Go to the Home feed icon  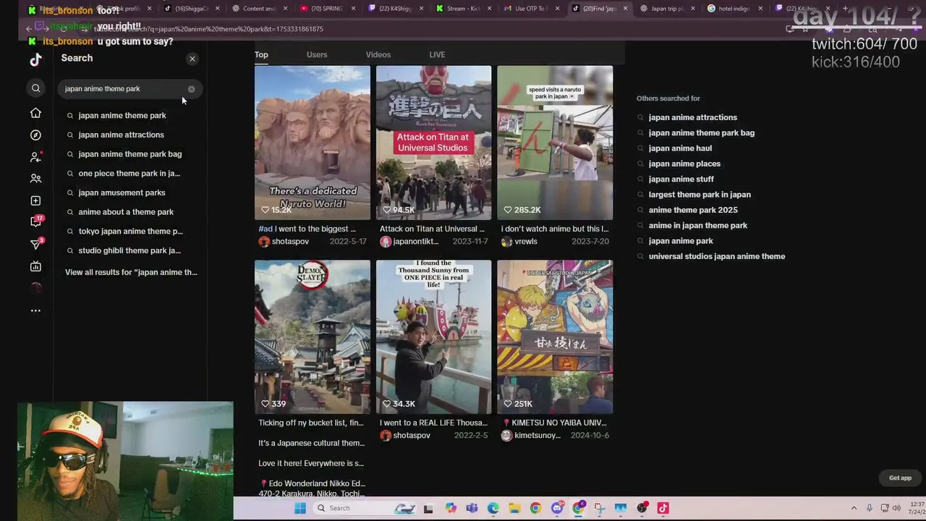pyautogui.click(x=35, y=113)
